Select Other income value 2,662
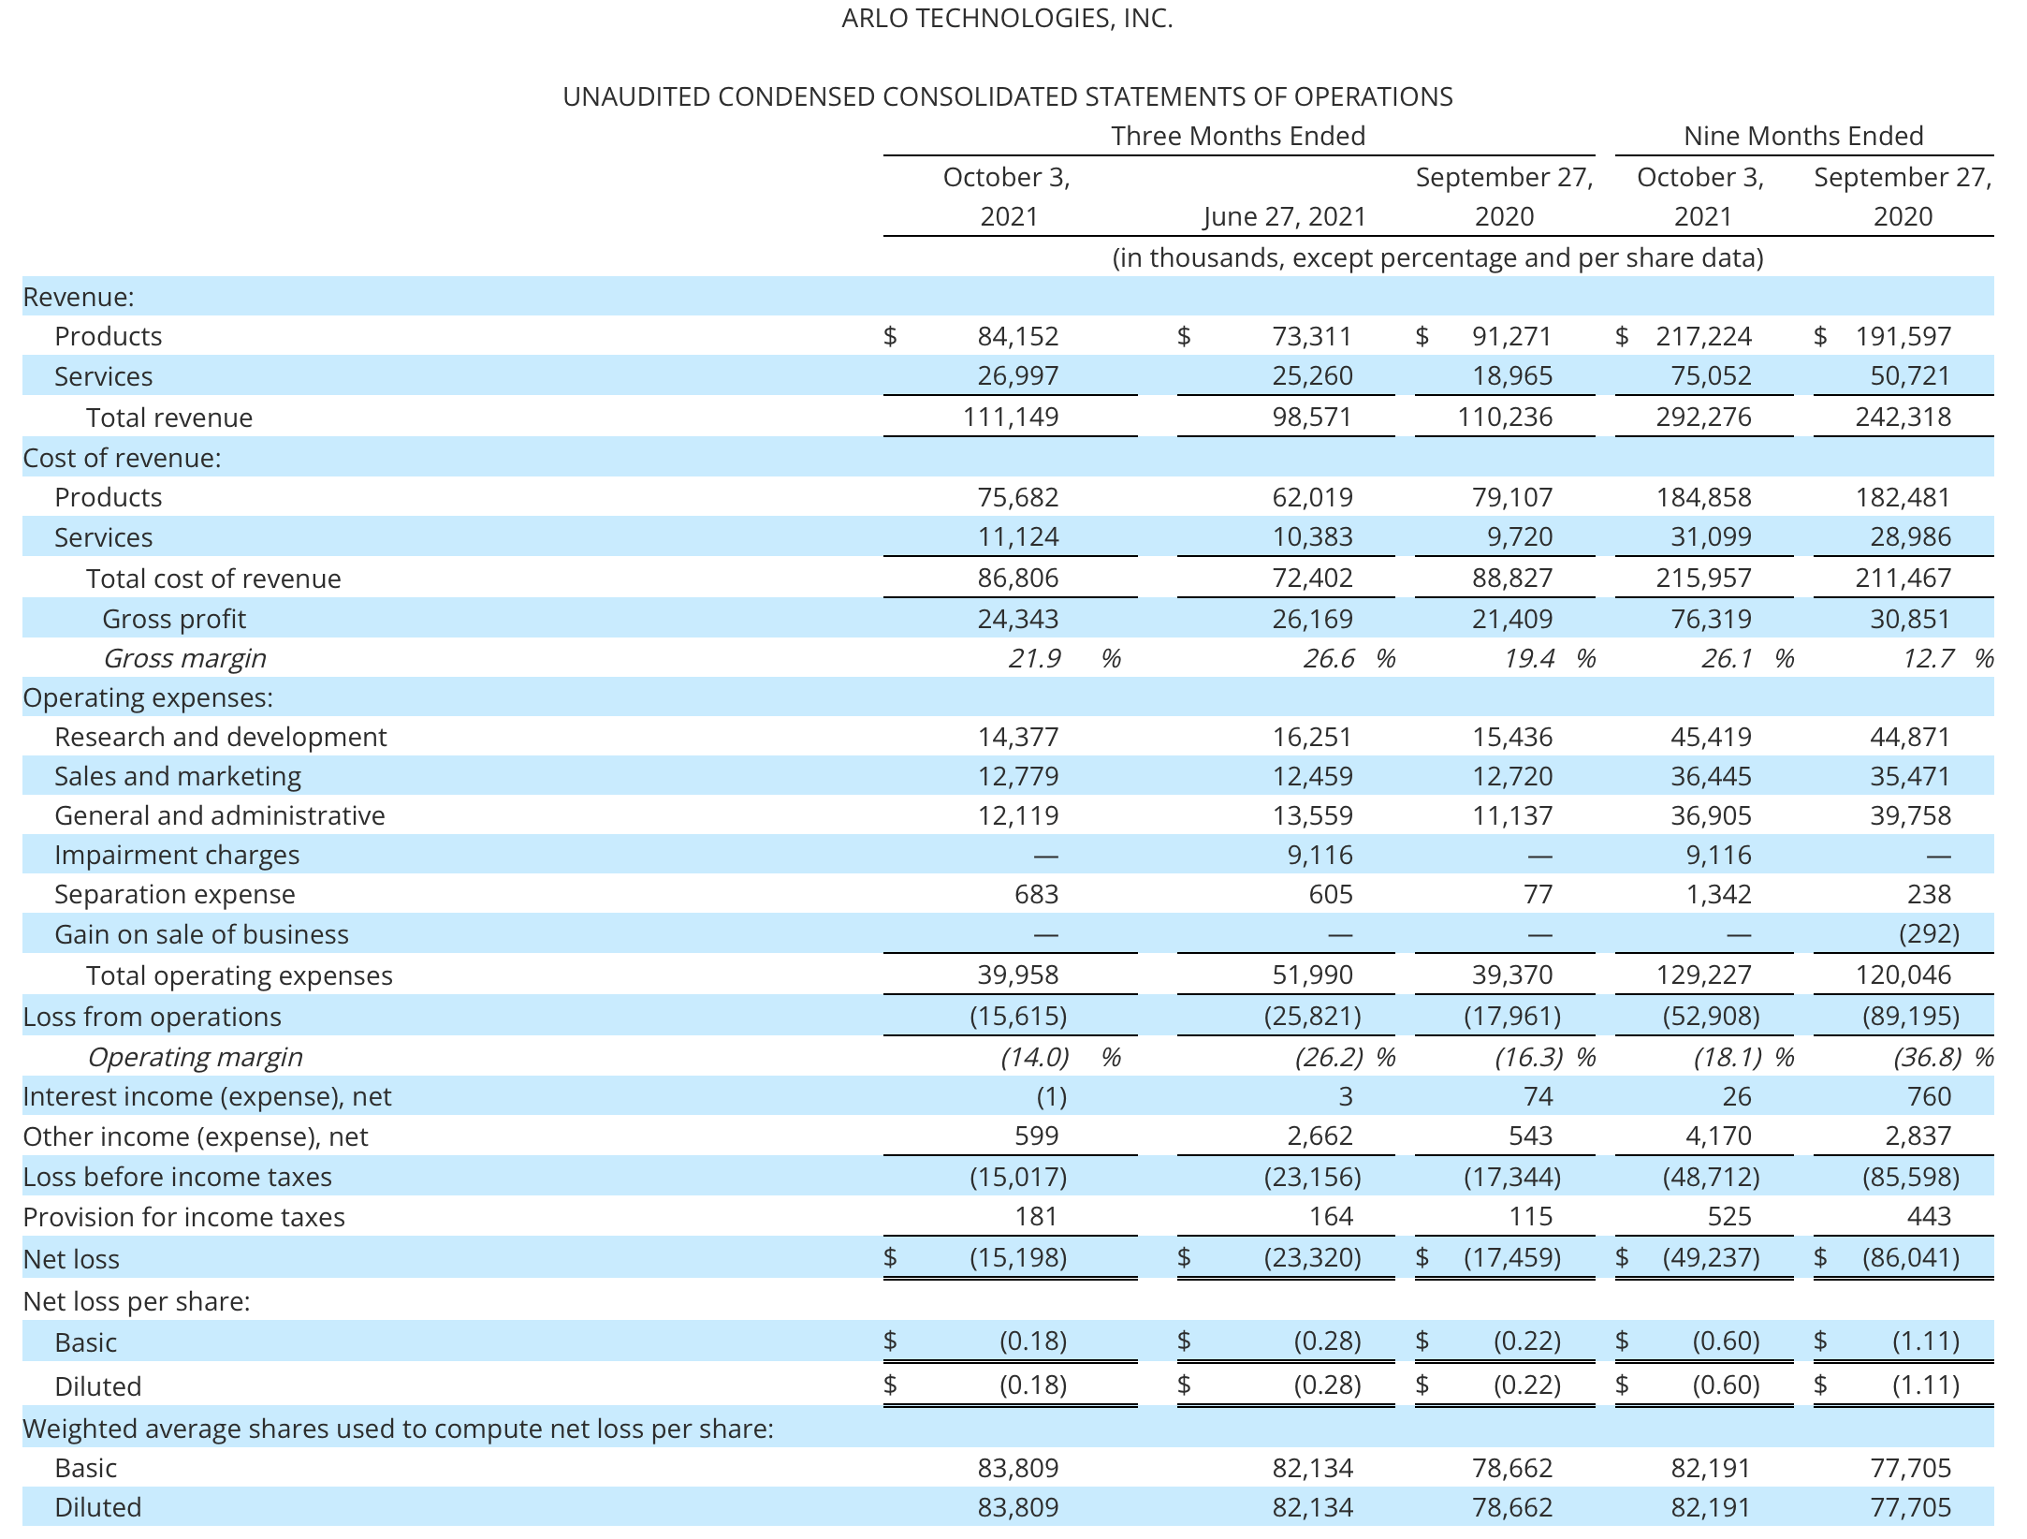The height and width of the screenshot is (1539, 2027). (1320, 1136)
